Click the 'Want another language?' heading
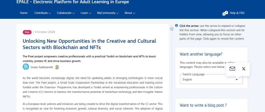The width and height of the screenshot is (265, 112). pos(201,54)
